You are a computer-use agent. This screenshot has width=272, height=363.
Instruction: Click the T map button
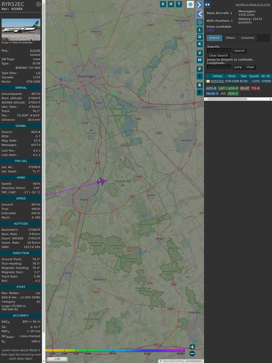point(179,4)
